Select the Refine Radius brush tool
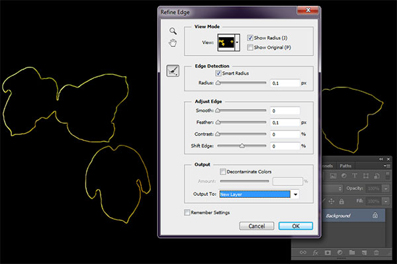397x264 pixels. pyautogui.click(x=173, y=71)
